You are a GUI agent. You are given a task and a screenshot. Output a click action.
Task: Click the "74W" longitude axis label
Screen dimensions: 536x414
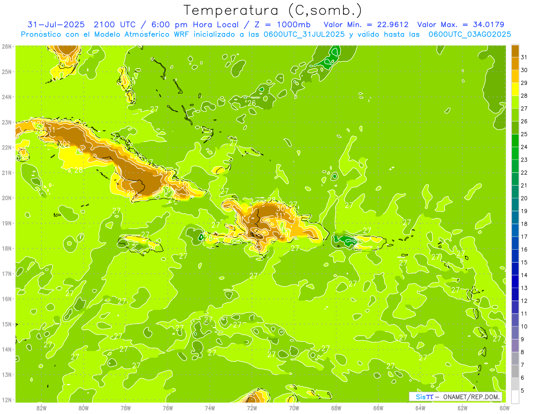point(209,407)
